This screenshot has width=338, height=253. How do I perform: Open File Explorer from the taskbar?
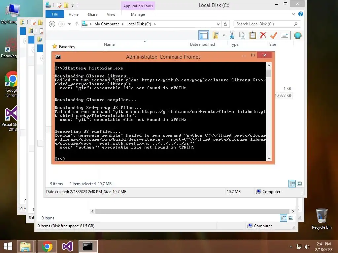[25, 246]
